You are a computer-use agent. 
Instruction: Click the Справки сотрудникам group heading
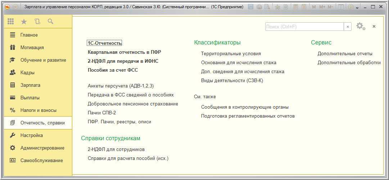[x=110, y=138]
